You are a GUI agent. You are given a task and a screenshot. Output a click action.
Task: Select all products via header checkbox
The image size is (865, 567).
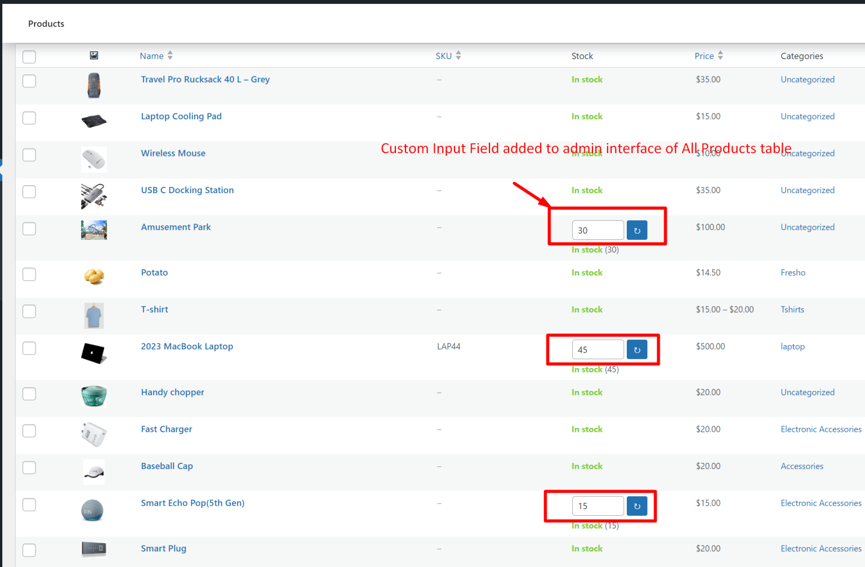pyautogui.click(x=29, y=57)
